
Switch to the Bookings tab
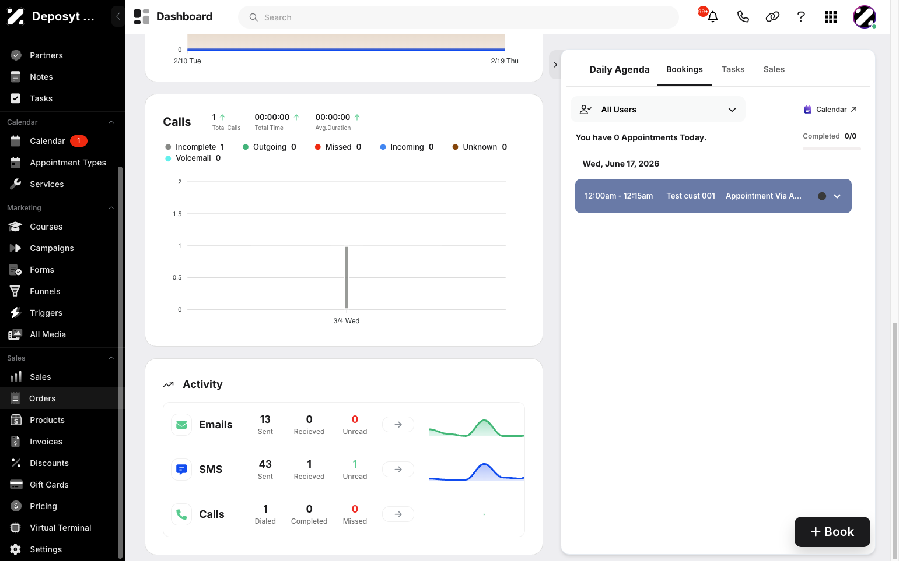pos(684,69)
